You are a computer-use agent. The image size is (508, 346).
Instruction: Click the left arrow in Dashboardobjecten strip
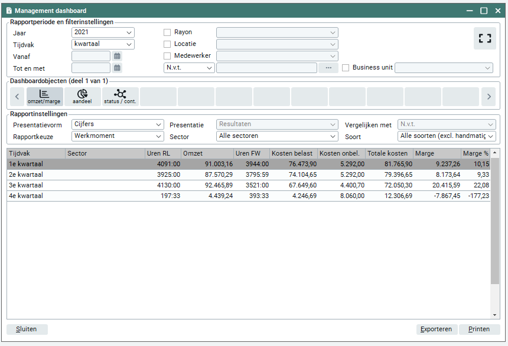point(17,95)
